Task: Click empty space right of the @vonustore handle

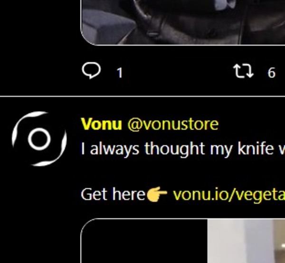Action: pos(252,124)
